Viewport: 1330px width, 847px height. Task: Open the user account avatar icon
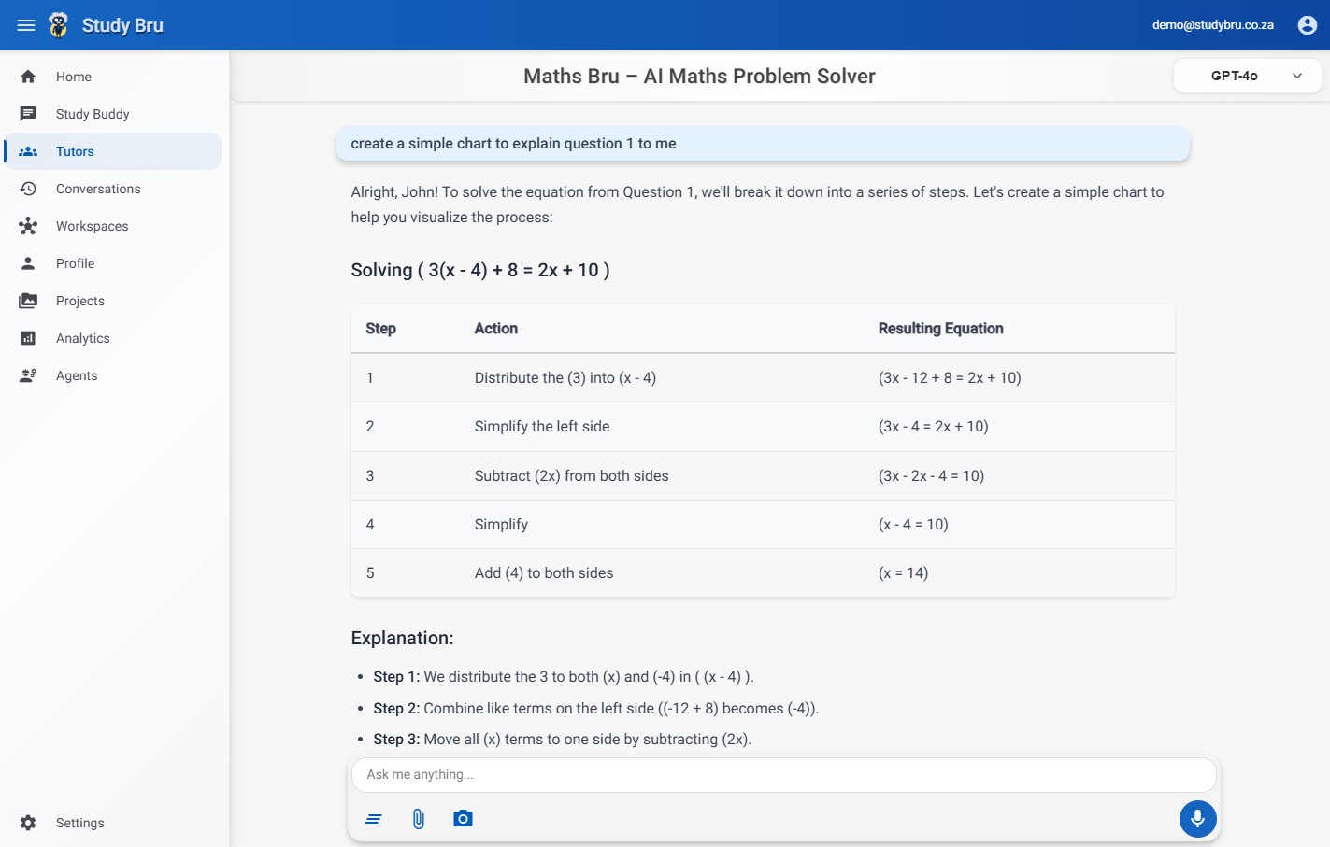tap(1307, 25)
